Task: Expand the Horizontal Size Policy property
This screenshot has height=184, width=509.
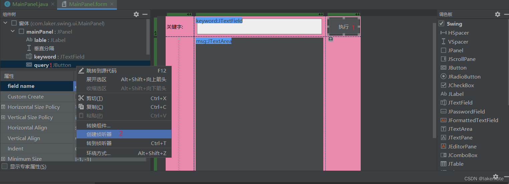Action: [x=3, y=107]
